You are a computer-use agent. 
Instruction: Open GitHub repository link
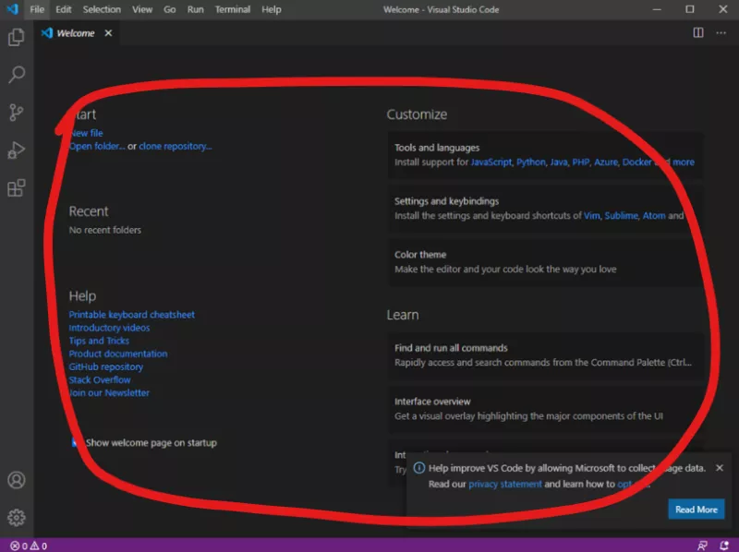tap(106, 366)
